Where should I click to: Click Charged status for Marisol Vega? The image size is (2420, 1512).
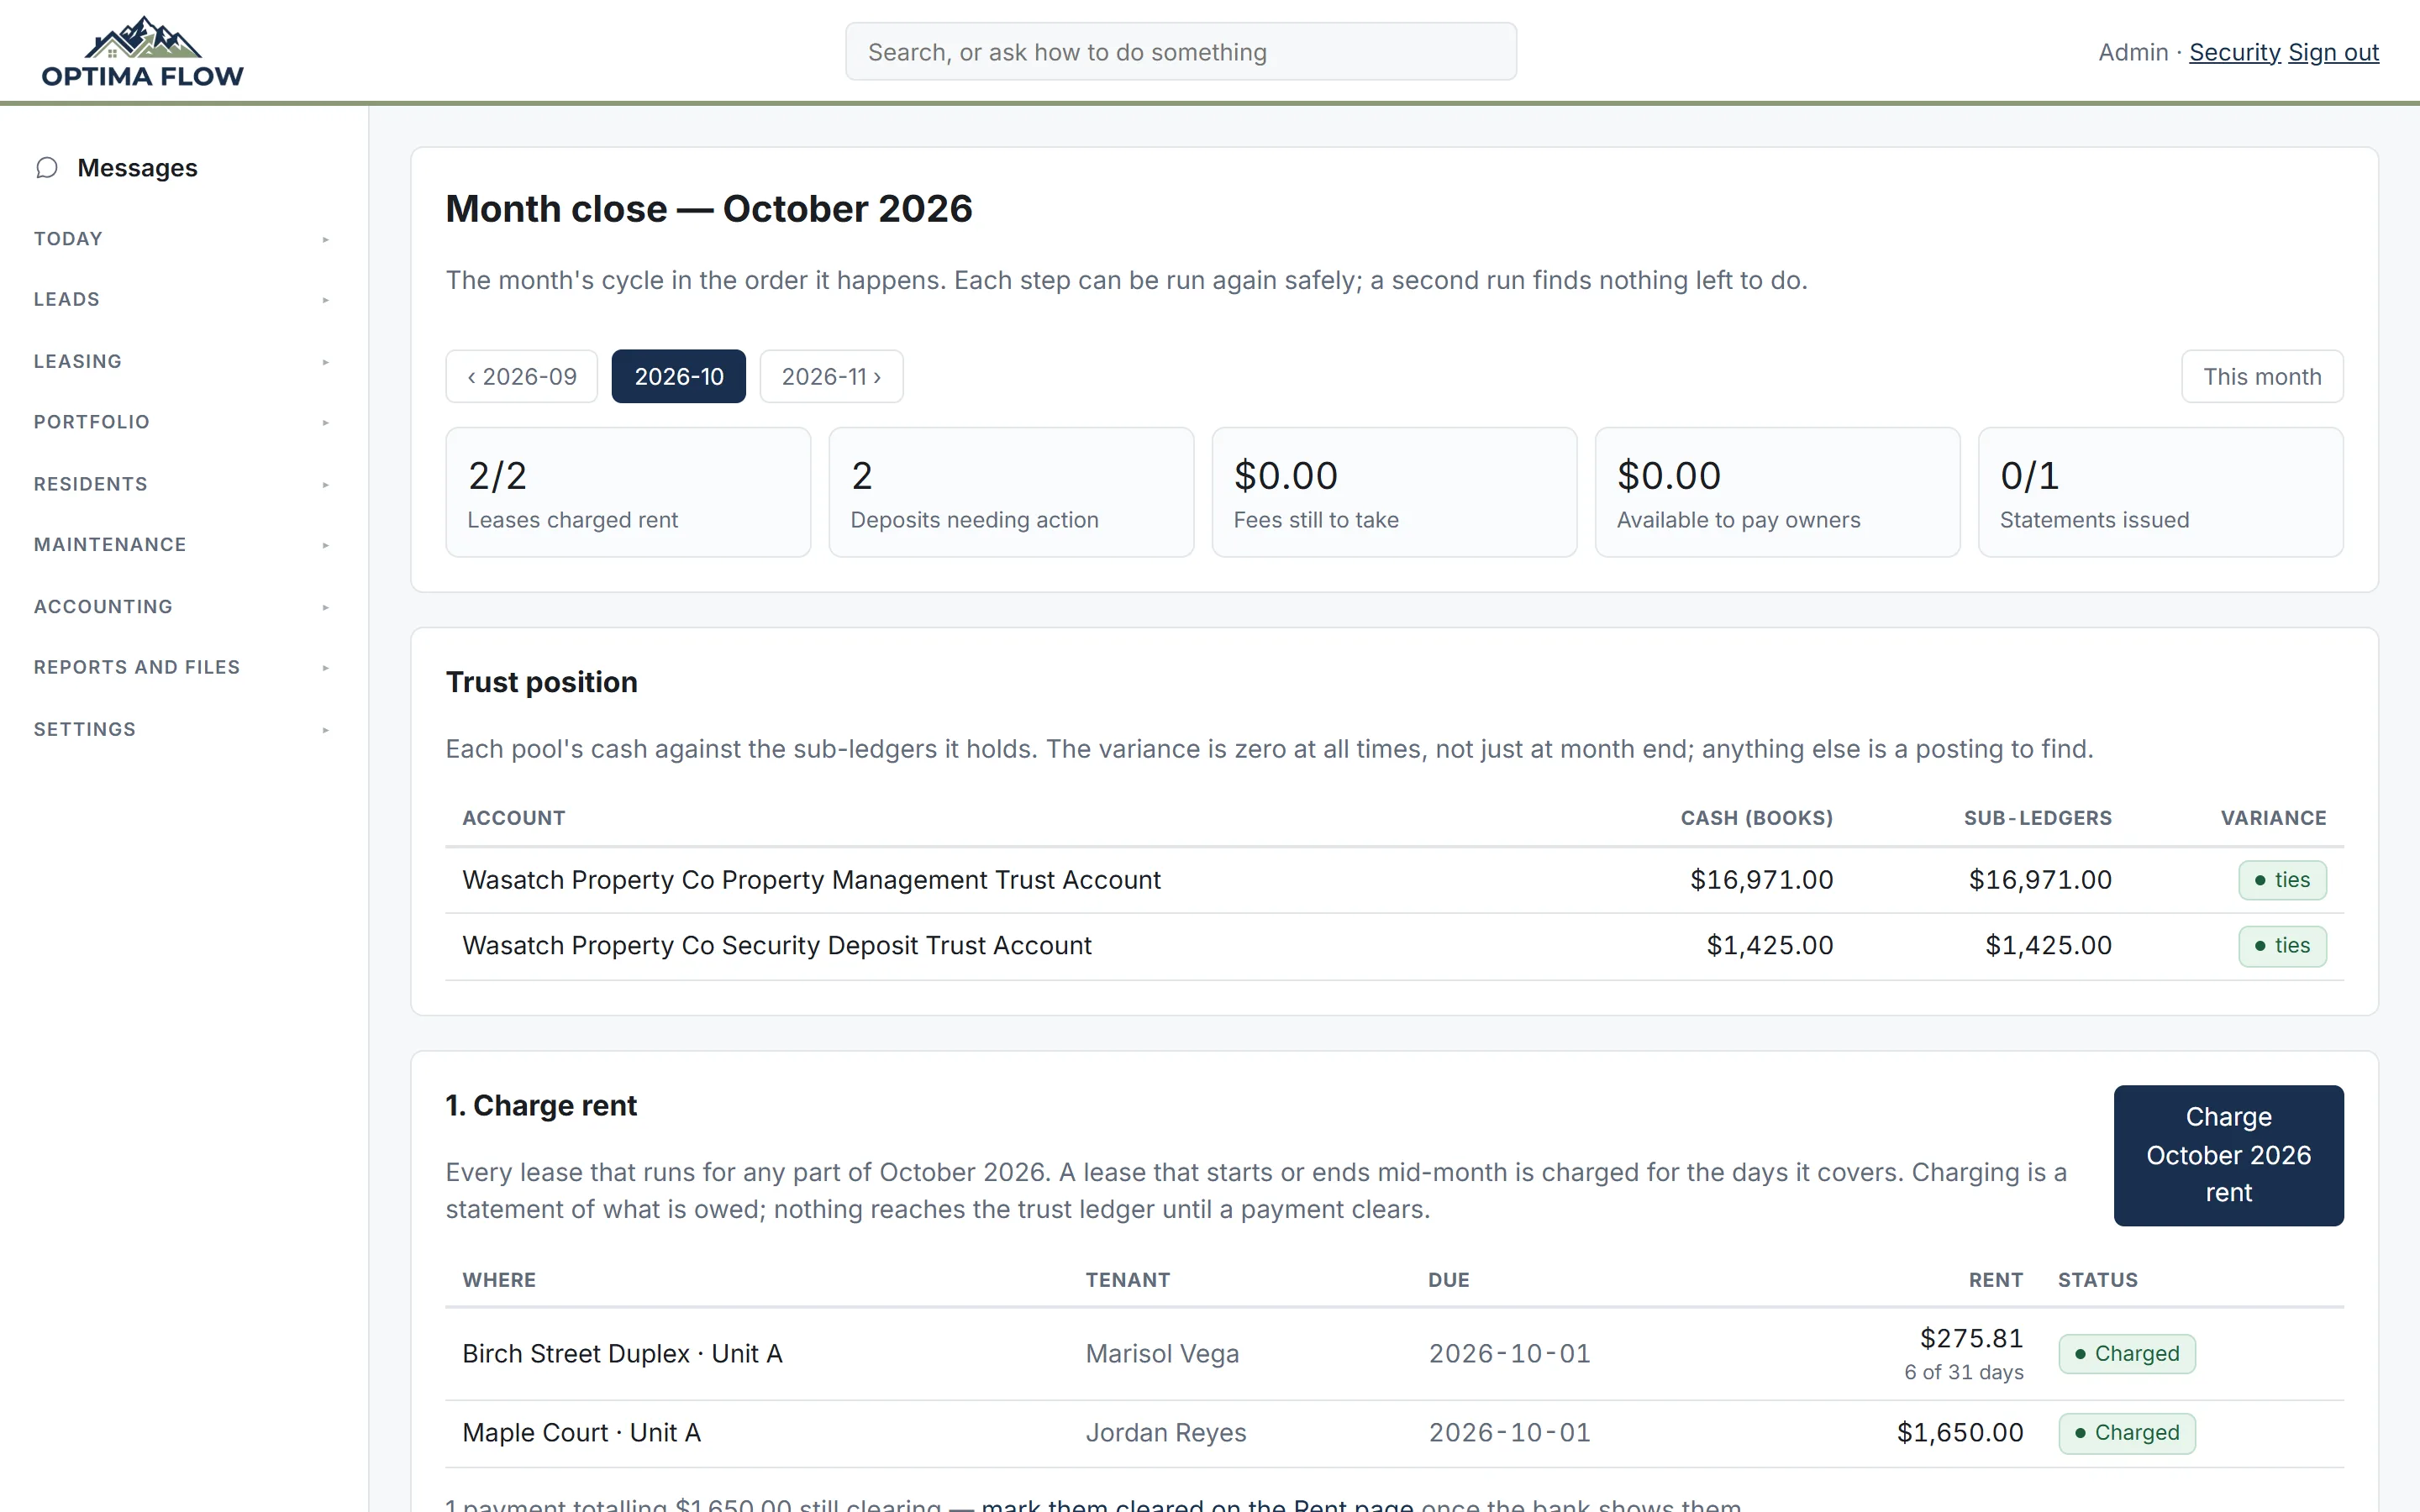click(x=2127, y=1354)
